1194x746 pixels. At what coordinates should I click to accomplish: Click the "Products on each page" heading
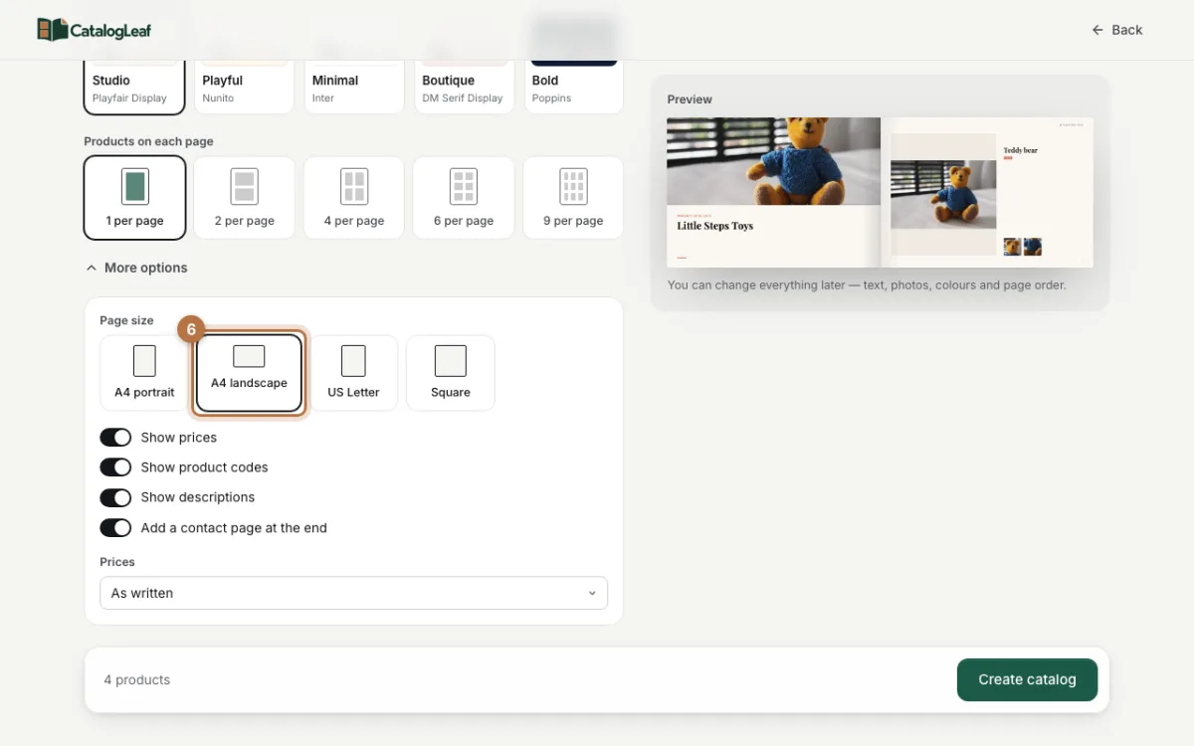point(148,141)
